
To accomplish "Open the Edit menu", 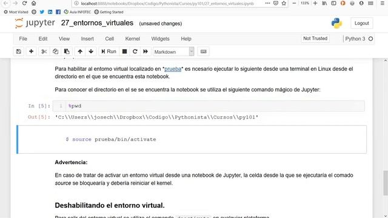I will [43, 39].
